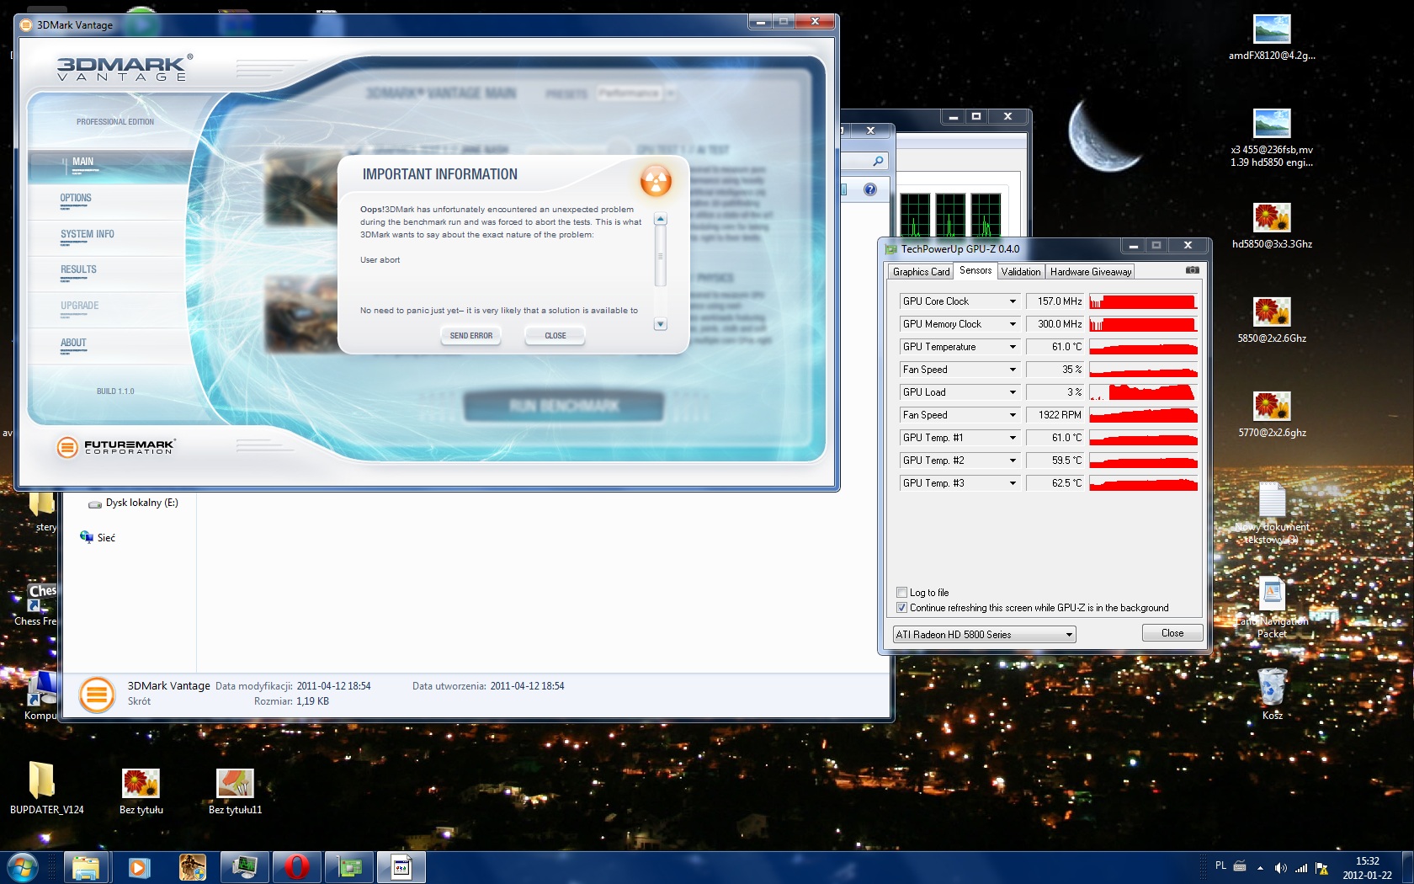Click the search magnifier in Explorer window
The image size is (1414, 884).
(x=878, y=161)
